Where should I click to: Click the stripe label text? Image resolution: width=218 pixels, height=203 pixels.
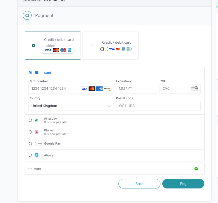tap(50, 46)
